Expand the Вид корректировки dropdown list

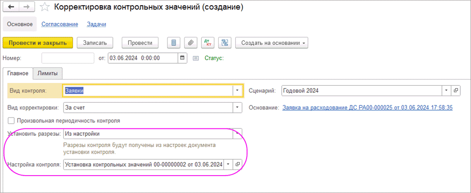click(238, 108)
